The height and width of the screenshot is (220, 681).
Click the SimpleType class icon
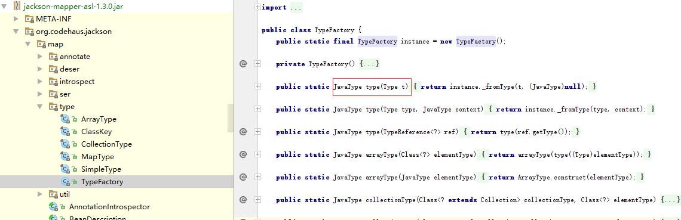(65, 169)
